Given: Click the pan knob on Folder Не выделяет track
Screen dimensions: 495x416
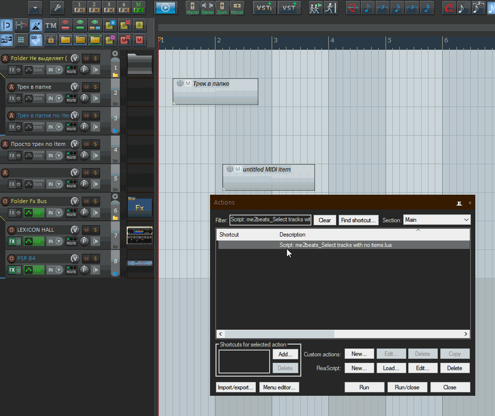Looking at the screenshot, I should coord(84,69).
